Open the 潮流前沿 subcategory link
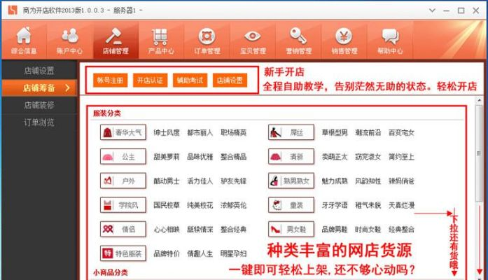The image size is (488, 280). click(368, 132)
